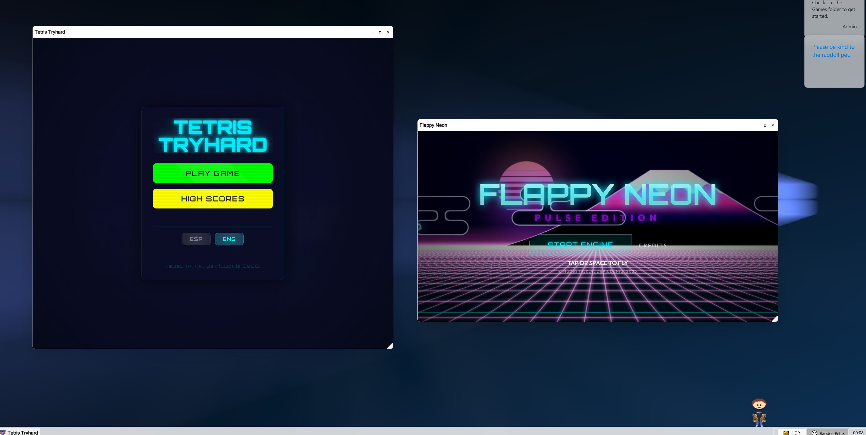Toggle the HDR mode in taskbar
The height and width of the screenshot is (435, 866).
pos(792,433)
